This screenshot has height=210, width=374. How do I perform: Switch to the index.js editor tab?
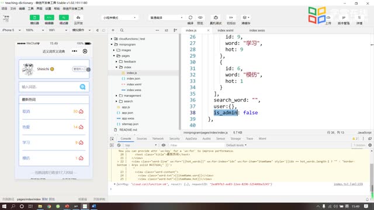pos(191,30)
